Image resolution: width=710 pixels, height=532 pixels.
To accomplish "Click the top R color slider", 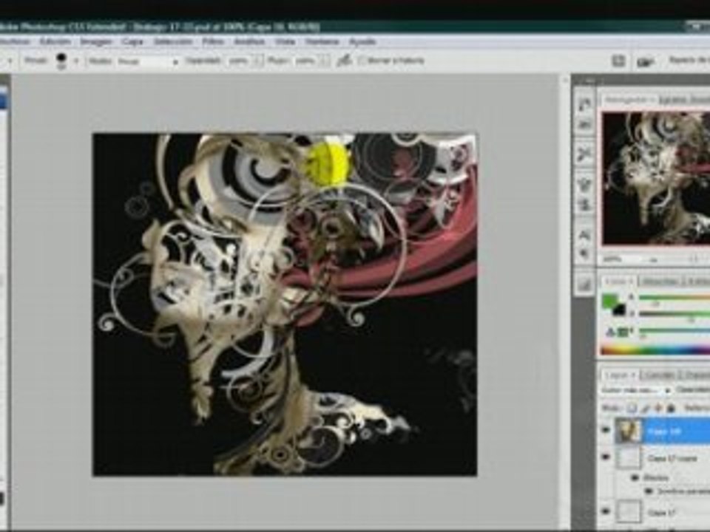I will pos(674,297).
